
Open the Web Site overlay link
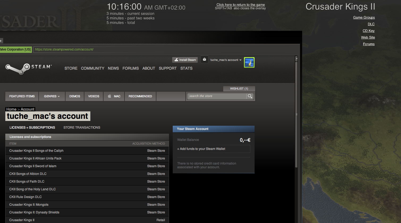coord(368,37)
